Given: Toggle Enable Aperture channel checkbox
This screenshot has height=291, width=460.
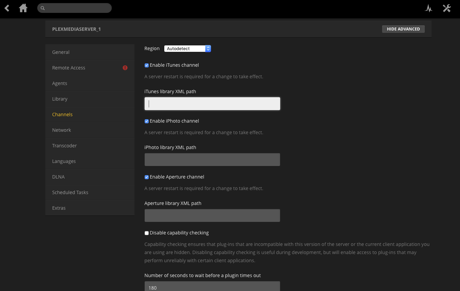Looking at the screenshot, I should click(147, 177).
